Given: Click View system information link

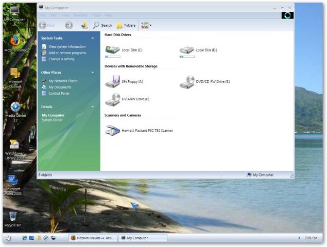Looking at the screenshot, I should (x=67, y=46).
